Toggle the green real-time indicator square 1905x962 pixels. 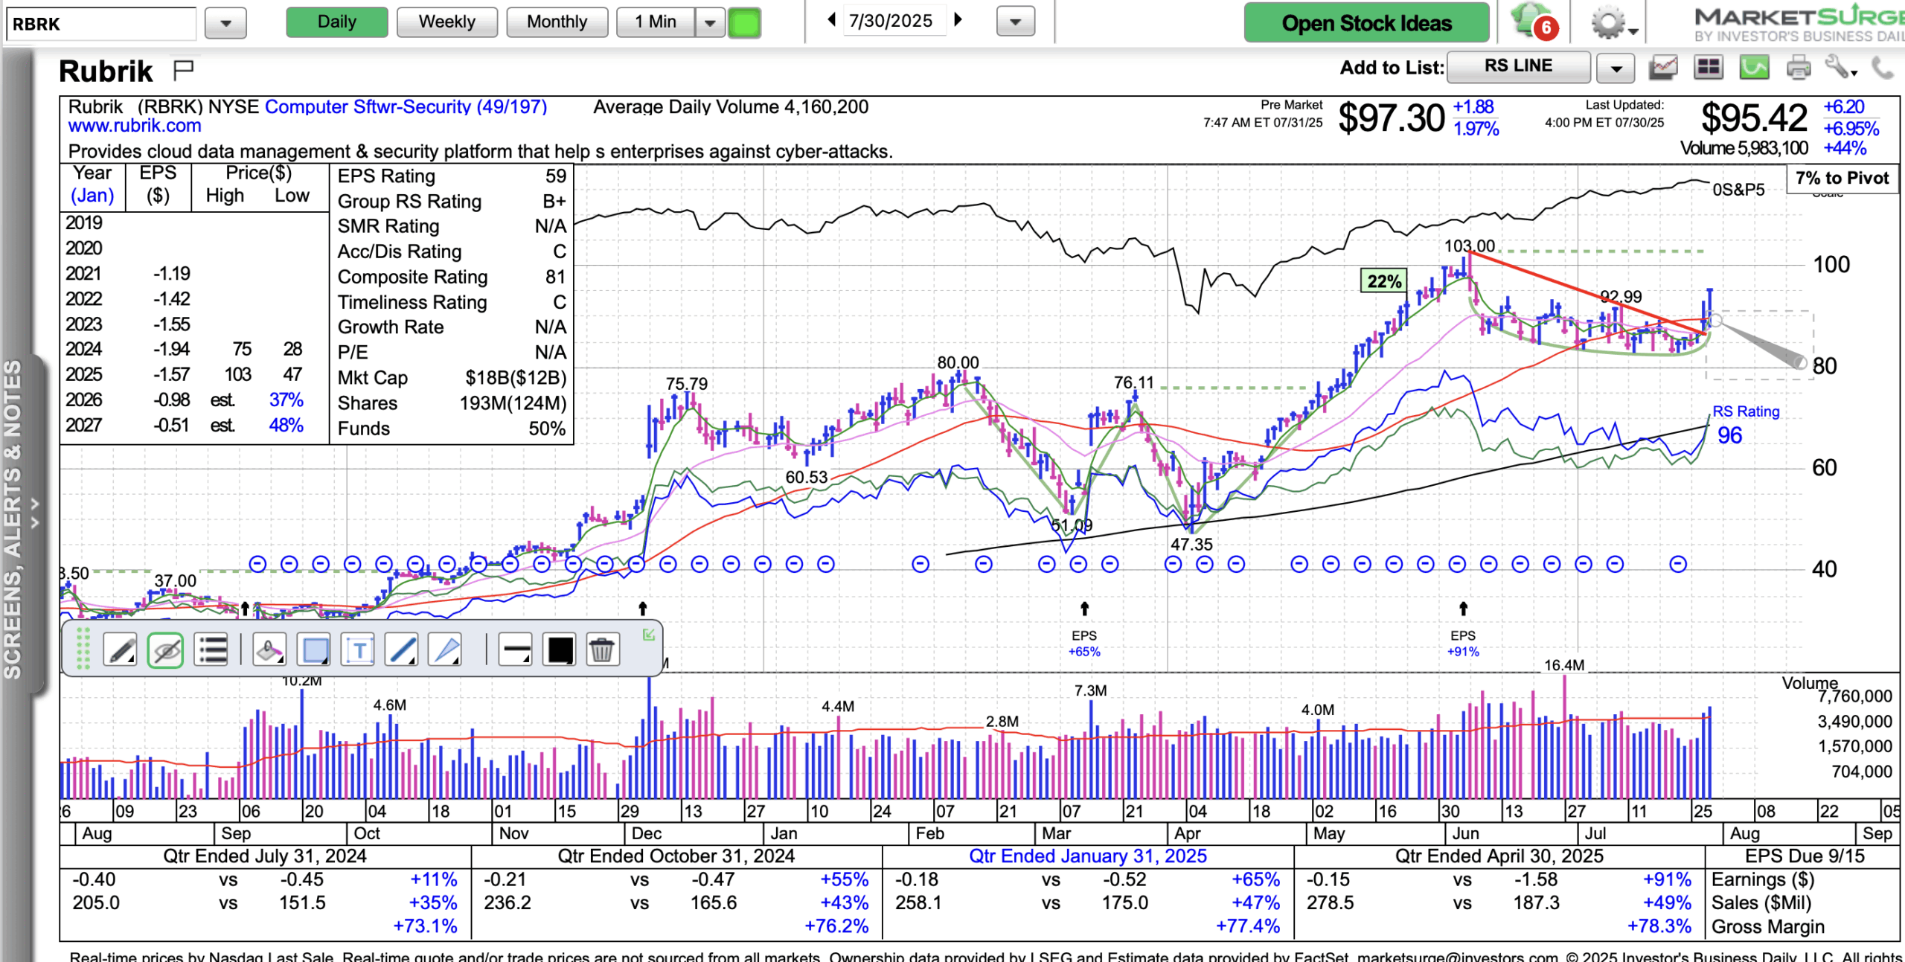tap(744, 22)
